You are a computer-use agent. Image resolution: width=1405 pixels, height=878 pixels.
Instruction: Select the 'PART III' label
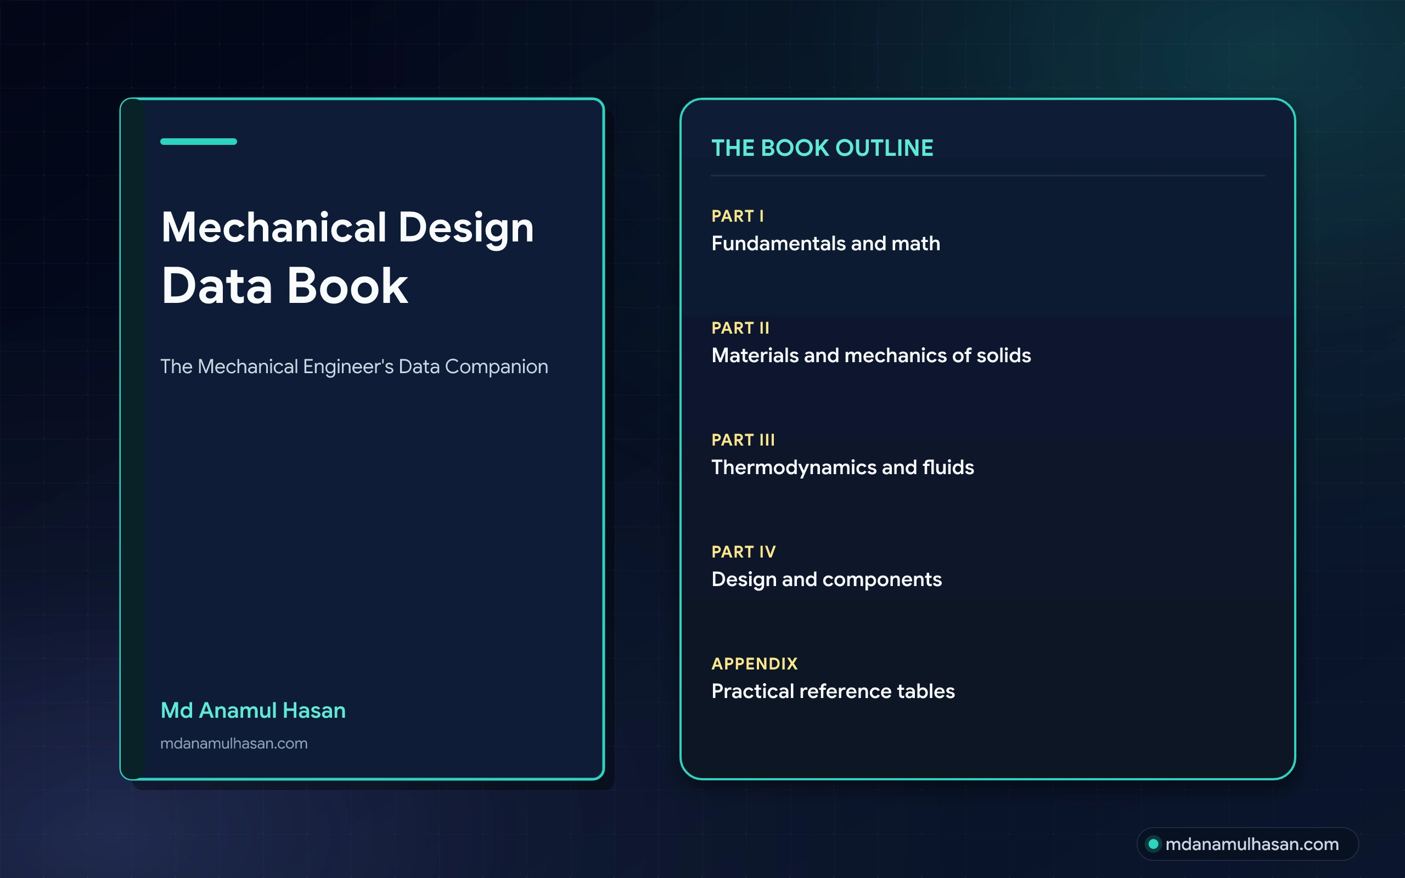coord(743,440)
